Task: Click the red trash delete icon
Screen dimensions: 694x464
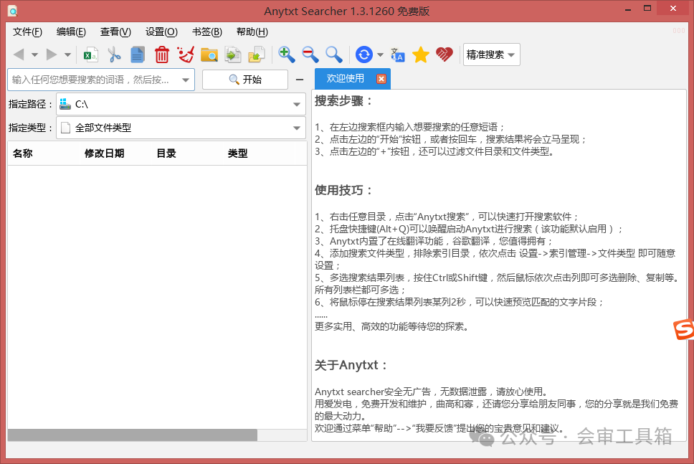Action: (x=162, y=55)
